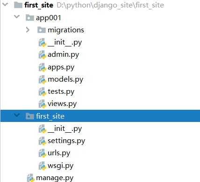
Task: Collapse the app001 folder chevron
Action: pyautogui.click(x=17, y=16)
